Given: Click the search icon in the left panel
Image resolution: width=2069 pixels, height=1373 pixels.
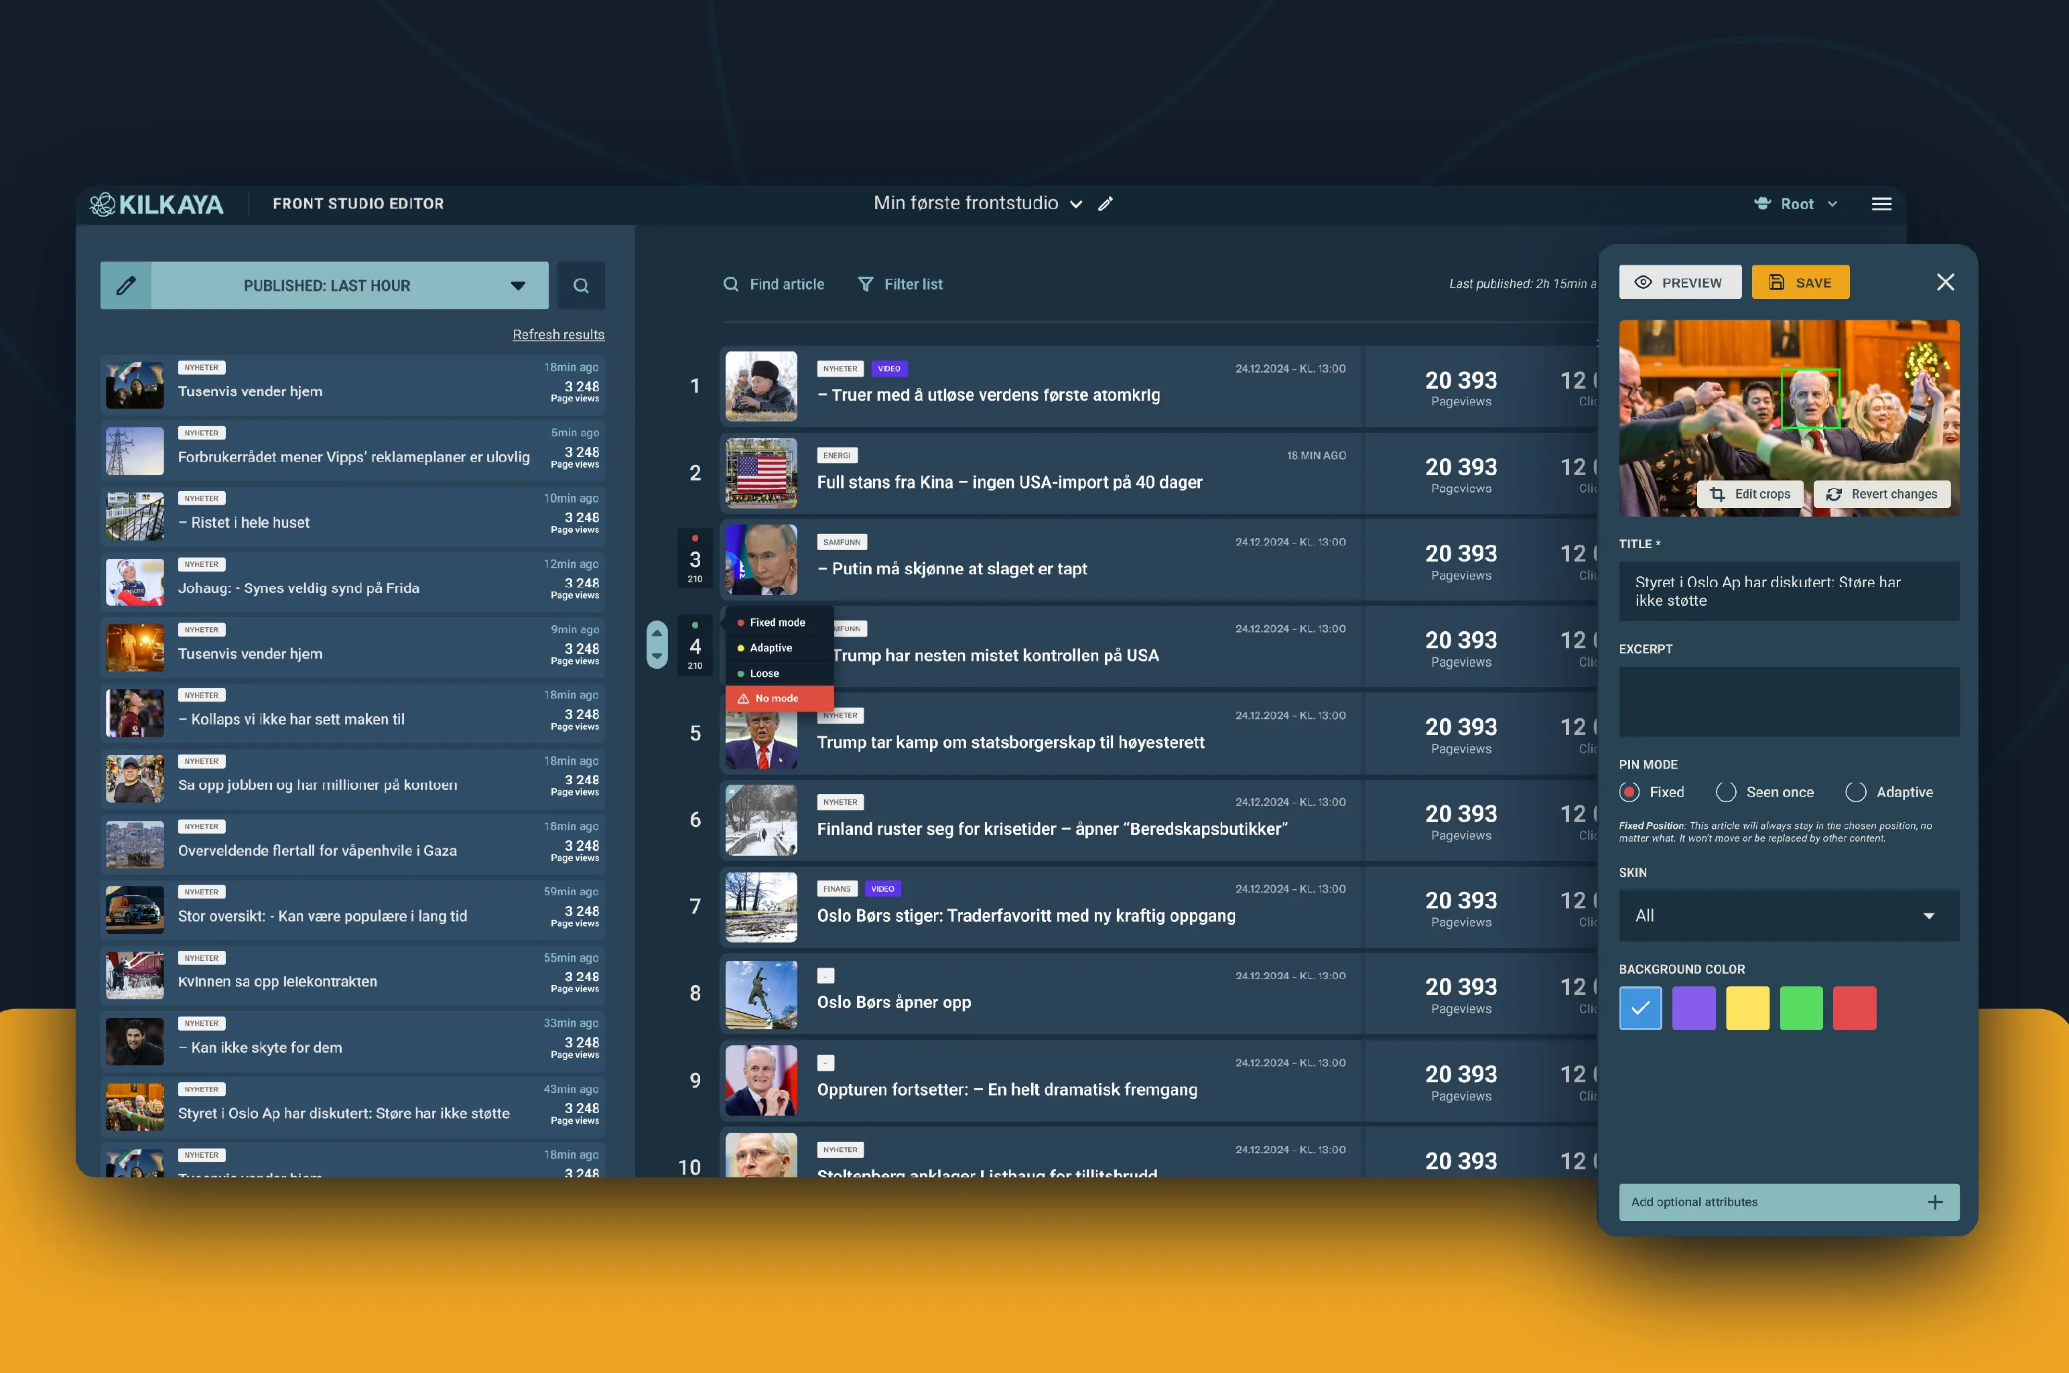Looking at the screenshot, I should (x=580, y=285).
